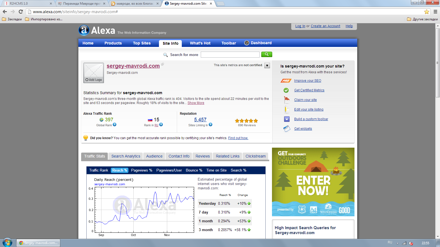Click red flag Claim your site icon

click(287, 100)
